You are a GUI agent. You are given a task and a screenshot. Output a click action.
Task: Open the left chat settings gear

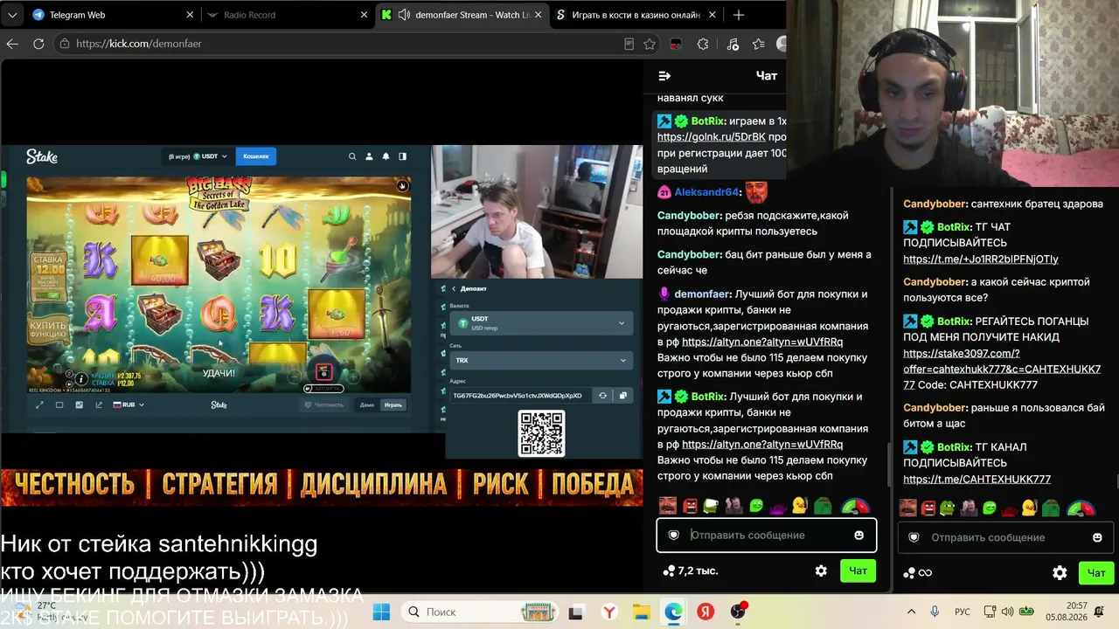click(821, 570)
